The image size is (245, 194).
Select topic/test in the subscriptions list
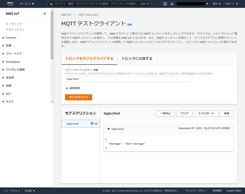(x=73, y=124)
